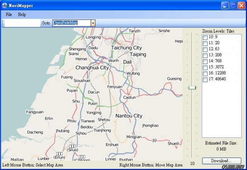Click the Mingjian map label
Screen dimensions: 247x170
pyautogui.click(x=134, y=137)
